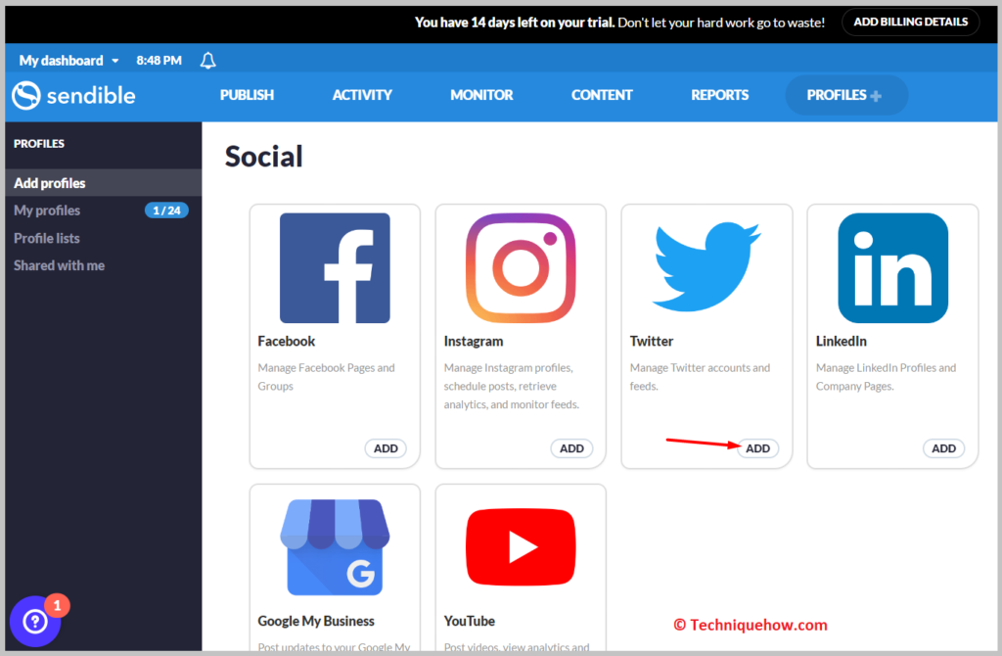Click the Social heading
This screenshot has width=1002, height=656.
[x=263, y=156]
